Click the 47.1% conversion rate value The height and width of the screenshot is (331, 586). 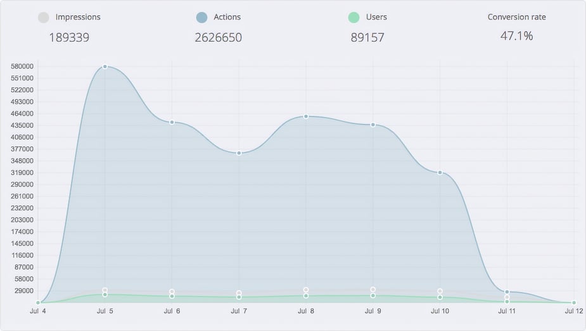[516, 36]
